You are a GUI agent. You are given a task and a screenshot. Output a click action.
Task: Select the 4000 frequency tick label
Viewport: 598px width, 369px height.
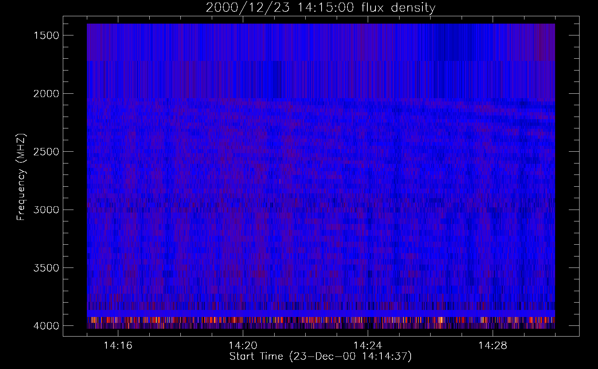[x=46, y=326]
